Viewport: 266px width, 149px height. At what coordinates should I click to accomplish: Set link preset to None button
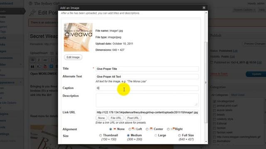tap(101, 118)
